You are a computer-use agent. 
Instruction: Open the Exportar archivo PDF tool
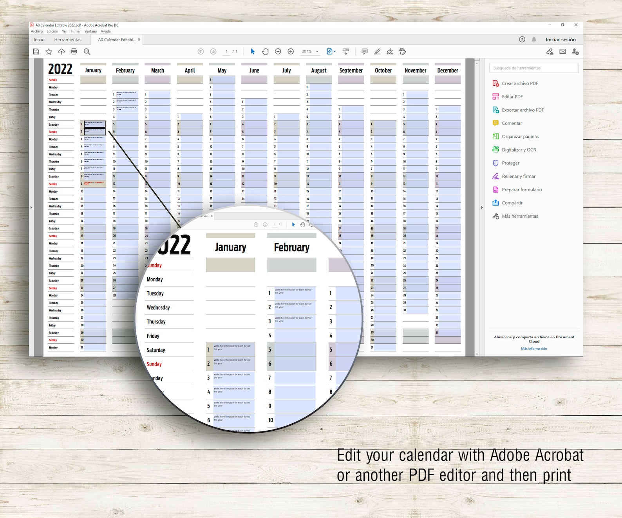coord(518,110)
